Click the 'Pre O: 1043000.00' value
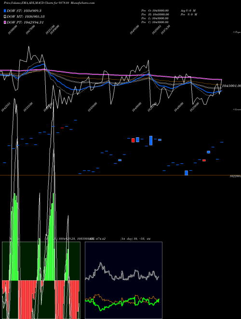241x319 pixels. click(x=155, y=11)
